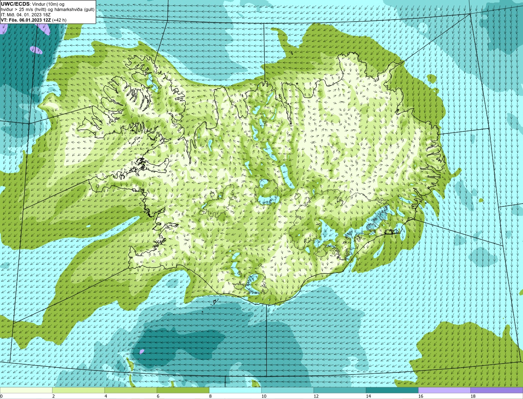523x399 pixels.
Task: Click the legend scale label '2'
Action: tap(54, 396)
